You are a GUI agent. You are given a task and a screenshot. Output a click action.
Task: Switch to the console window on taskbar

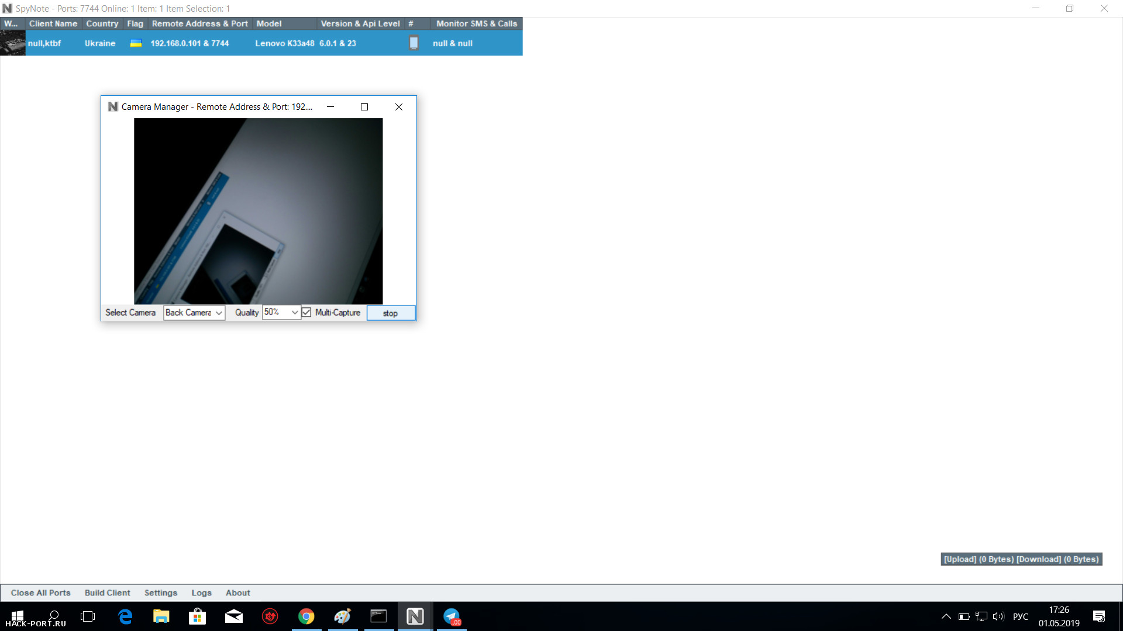[x=379, y=616]
